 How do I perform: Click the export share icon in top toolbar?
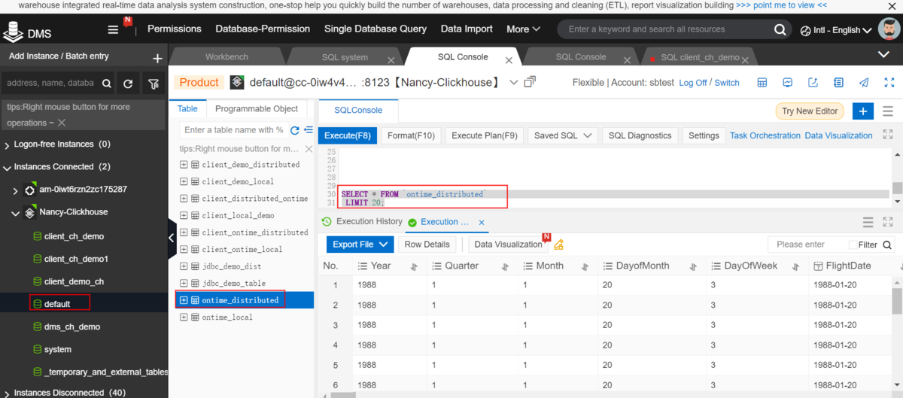813,83
